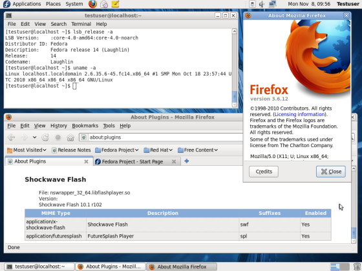Close the Fedora Project Start Page tab

point(174,161)
